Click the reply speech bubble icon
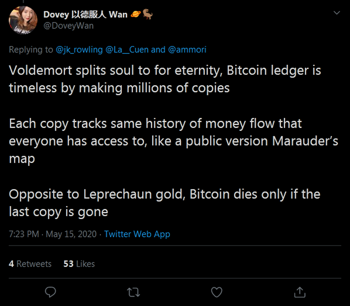Screen dimensions: 350x306 coord(50,292)
